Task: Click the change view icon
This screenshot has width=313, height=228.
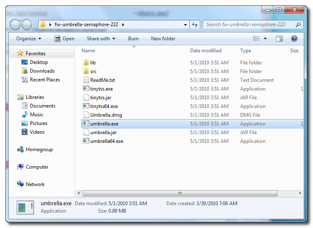Action: [x=256, y=39]
